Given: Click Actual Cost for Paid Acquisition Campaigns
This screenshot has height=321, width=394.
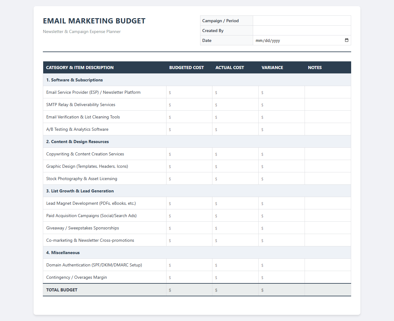Looking at the screenshot, I should [x=236, y=216].
